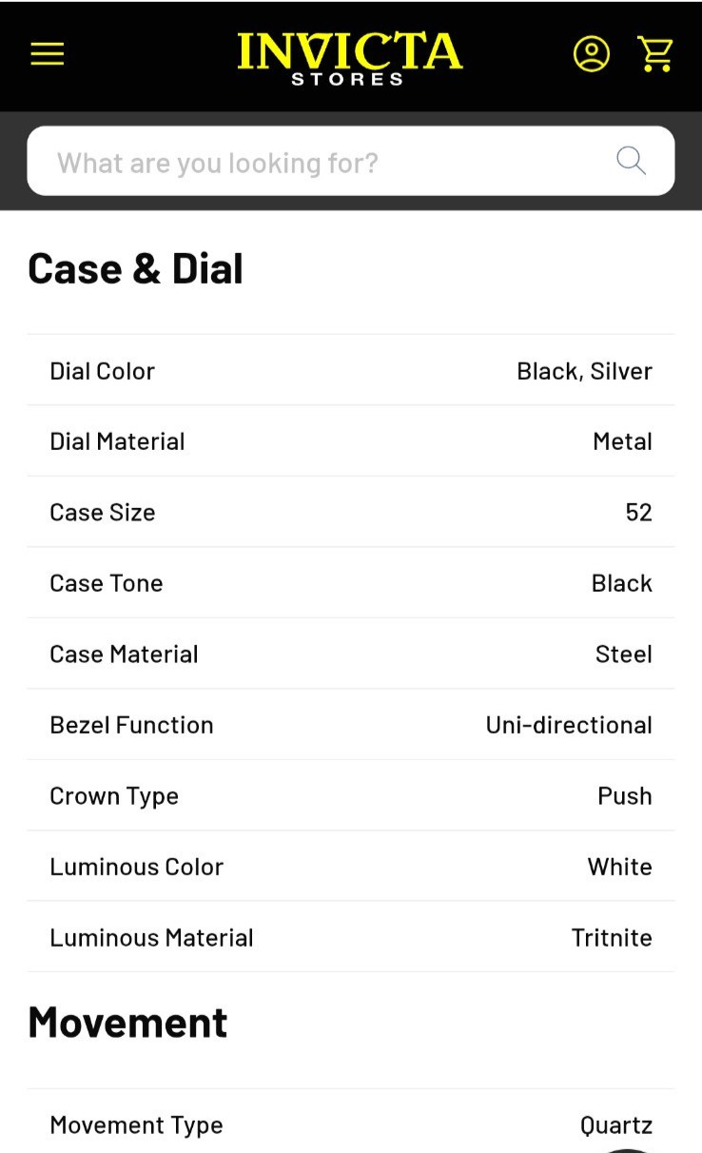Click the search magnifier icon
The height and width of the screenshot is (1153, 702).
point(632,161)
